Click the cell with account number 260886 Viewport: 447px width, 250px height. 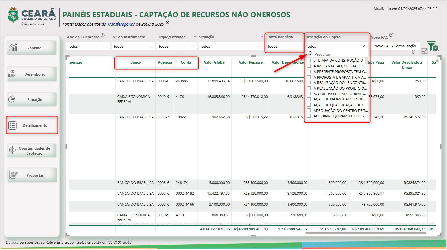tap(182, 81)
